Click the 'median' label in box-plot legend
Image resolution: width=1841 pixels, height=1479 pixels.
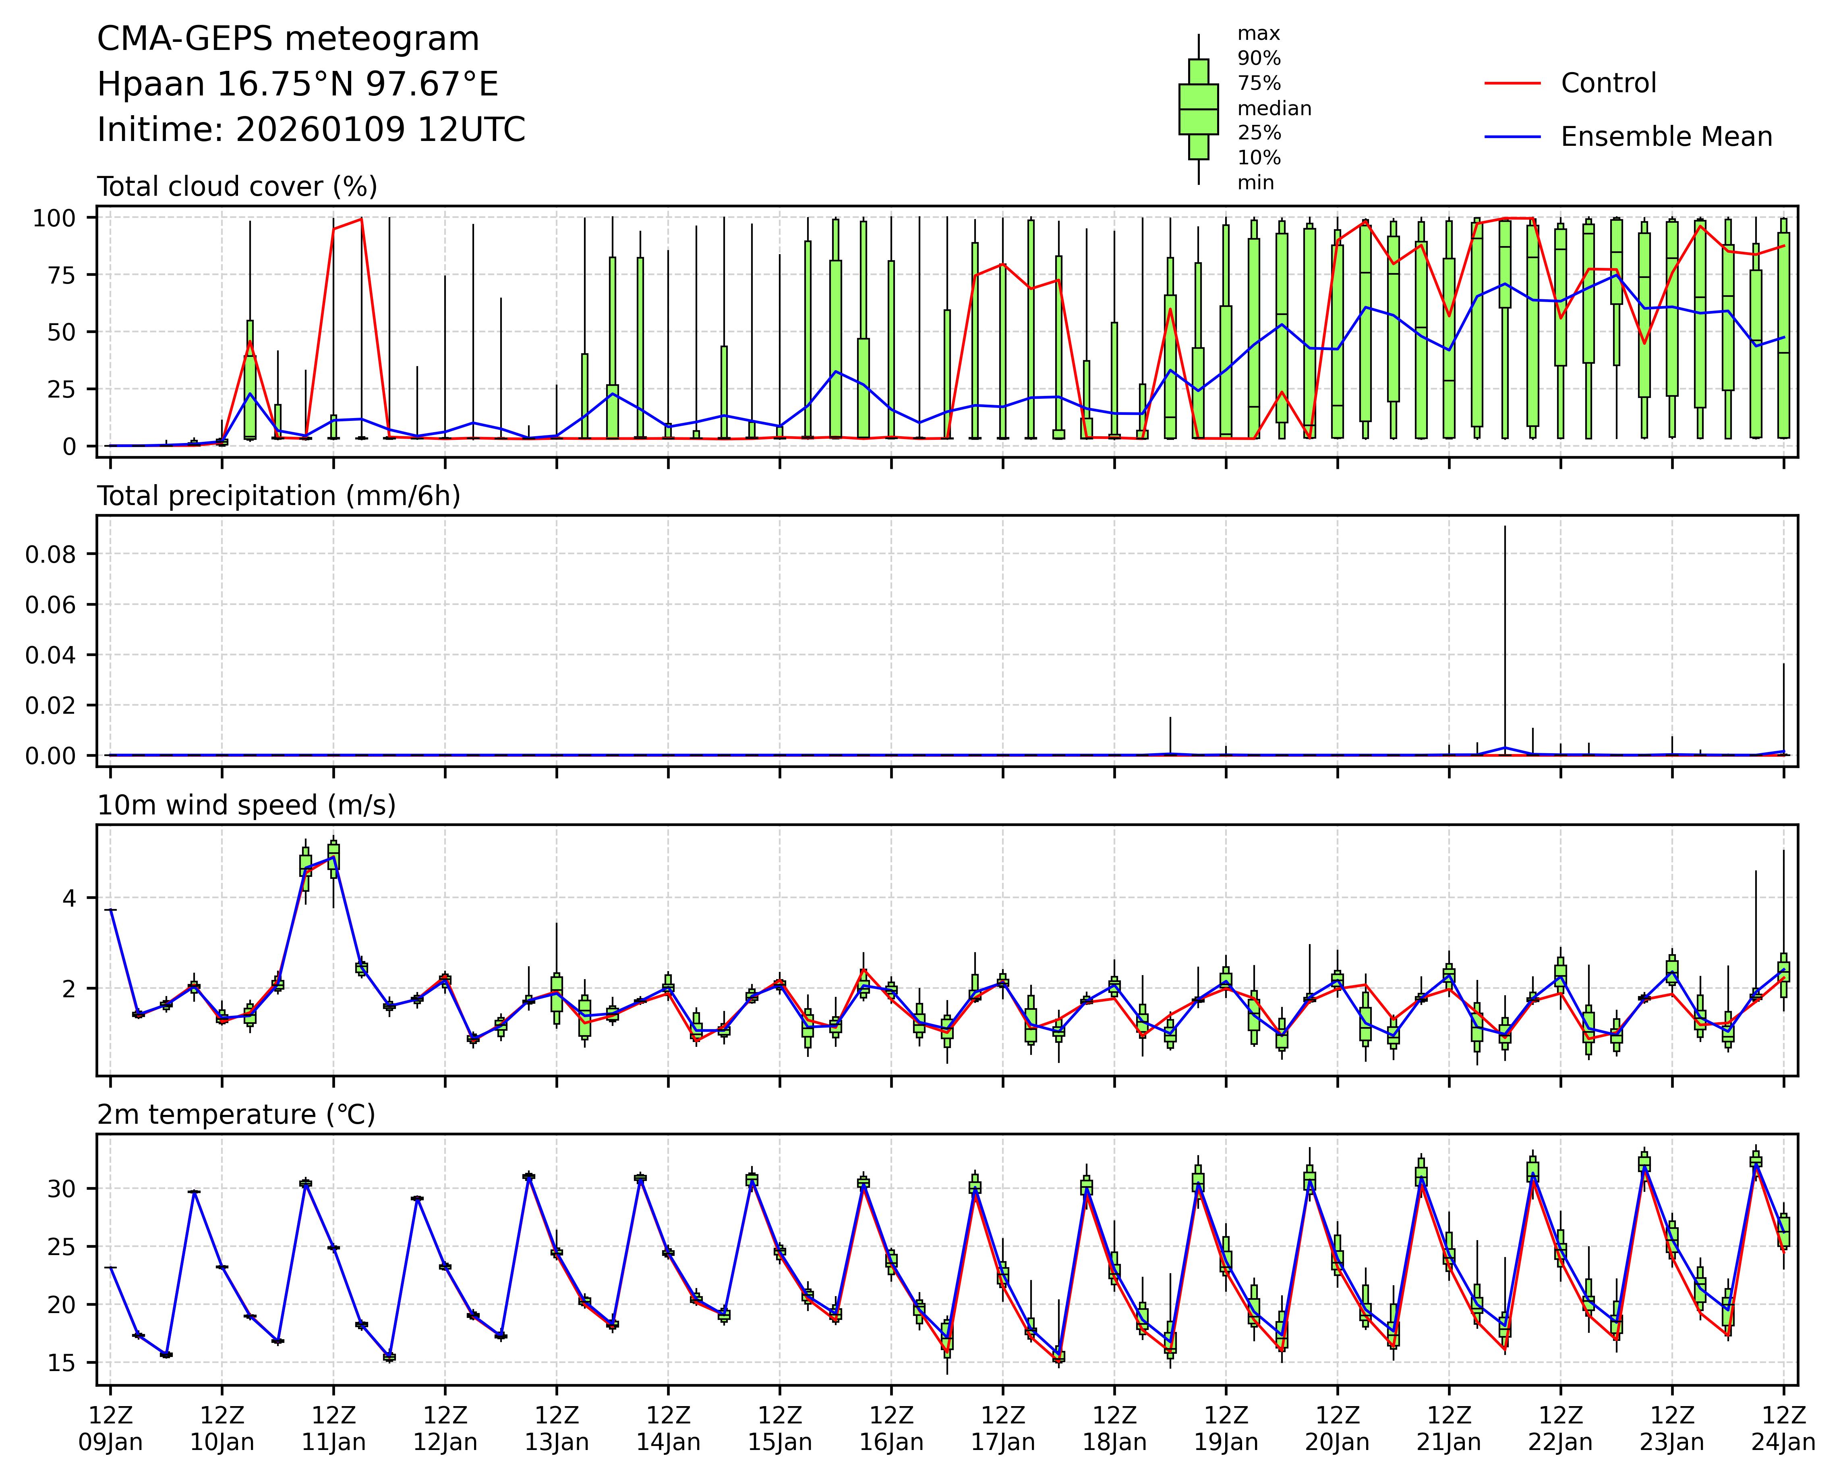point(1274,108)
